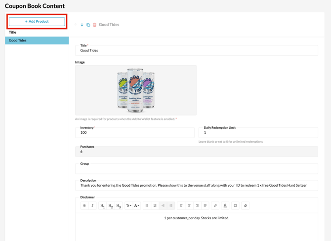Insert a numbered list in the Disclaimer
This screenshot has height=241, width=331.
[155, 205]
